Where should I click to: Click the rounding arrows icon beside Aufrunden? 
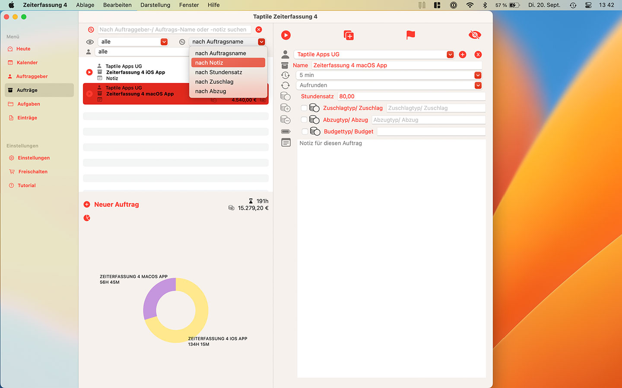pyautogui.click(x=286, y=85)
